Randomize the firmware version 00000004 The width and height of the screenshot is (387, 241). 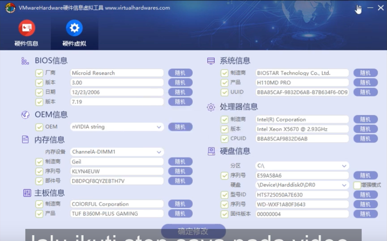(x=366, y=214)
